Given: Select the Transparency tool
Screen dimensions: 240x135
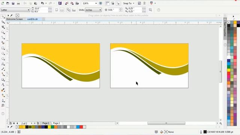Looking at the screenshot, I should 3,85.
